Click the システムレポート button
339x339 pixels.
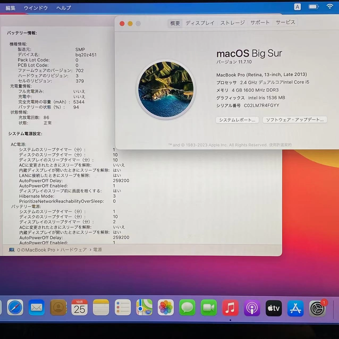[237, 120]
